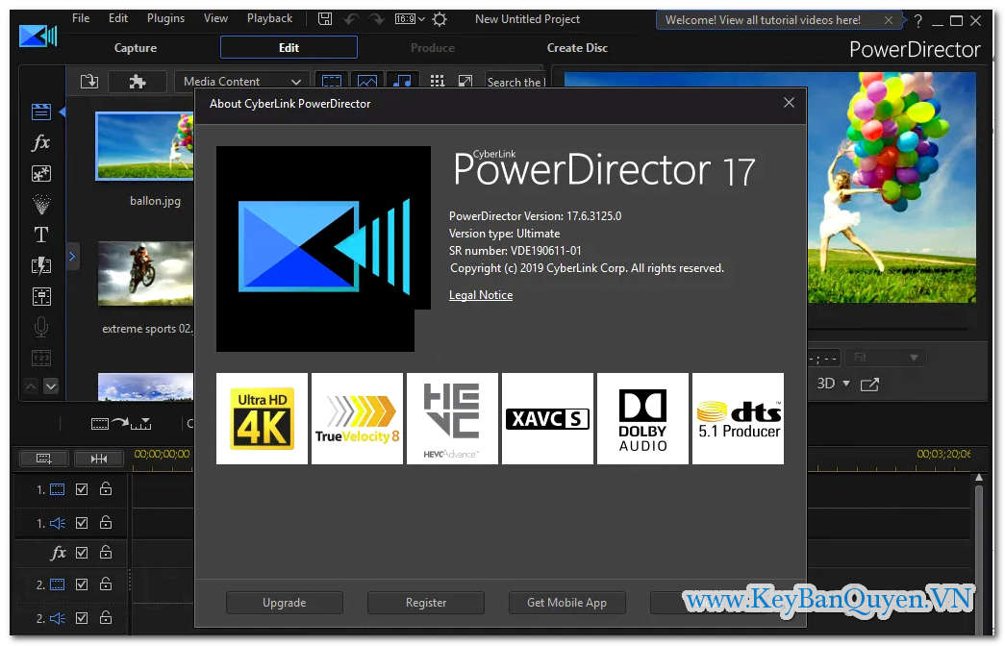Viewport: 1005px width, 646px height.
Task: Toggle lock on video track 2
Action: (x=106, y=584)
